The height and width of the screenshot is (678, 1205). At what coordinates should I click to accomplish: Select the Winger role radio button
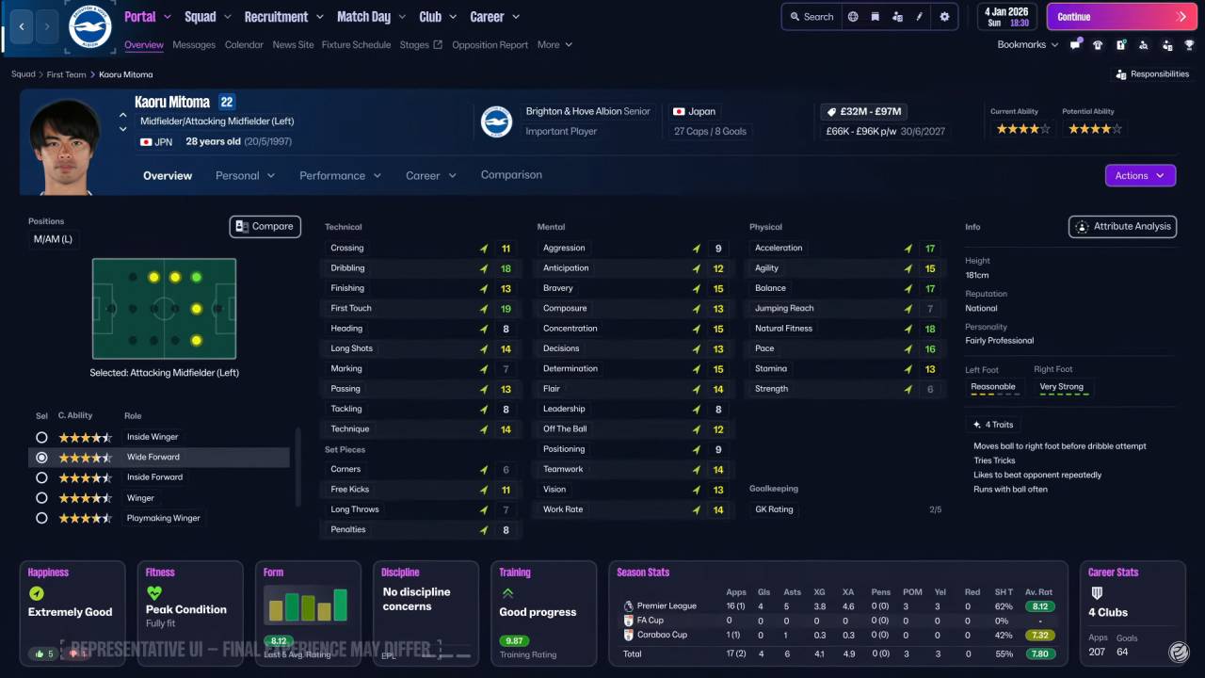(41, 497)
